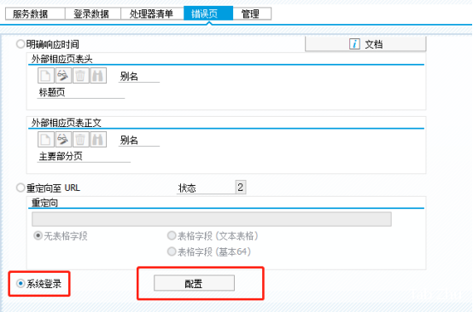
Task: Select the 系统登录 radio button
Action: (20, 283)
